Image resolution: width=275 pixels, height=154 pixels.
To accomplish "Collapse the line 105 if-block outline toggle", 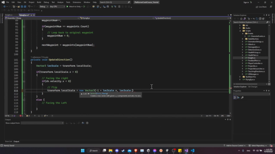I will [x=24, y=72].
